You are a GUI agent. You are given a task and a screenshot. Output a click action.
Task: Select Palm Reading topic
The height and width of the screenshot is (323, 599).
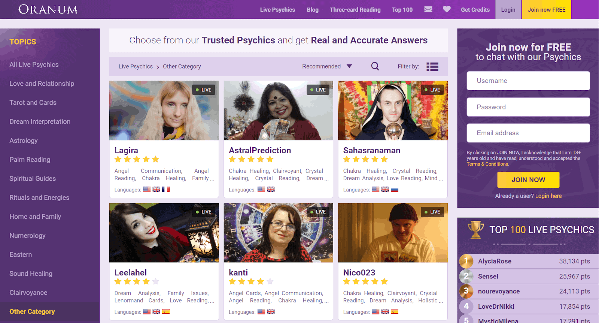(x=30, y=160)
